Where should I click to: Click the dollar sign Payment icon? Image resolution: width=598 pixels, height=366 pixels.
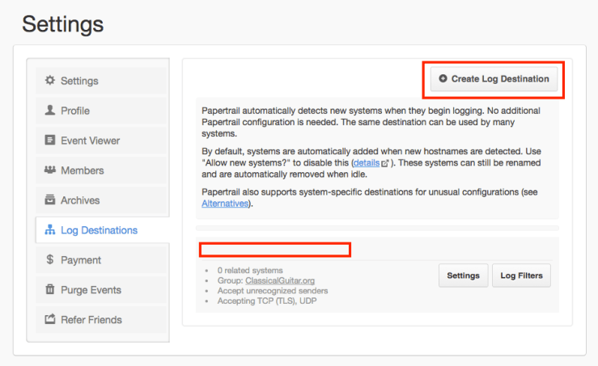click(50, 260)
